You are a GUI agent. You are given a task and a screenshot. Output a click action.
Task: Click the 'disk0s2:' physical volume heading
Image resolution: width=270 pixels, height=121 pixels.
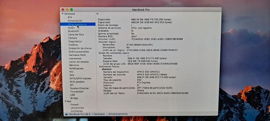click(x=107, y=69)
